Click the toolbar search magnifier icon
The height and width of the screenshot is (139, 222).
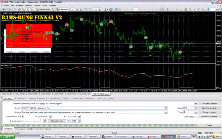point(219,9)
